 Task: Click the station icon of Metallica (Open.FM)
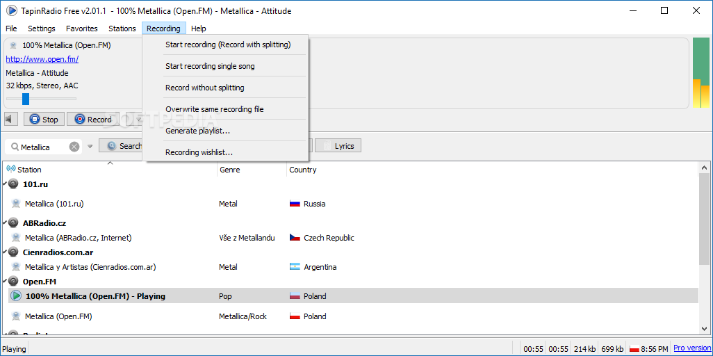[x=16, y=316]
